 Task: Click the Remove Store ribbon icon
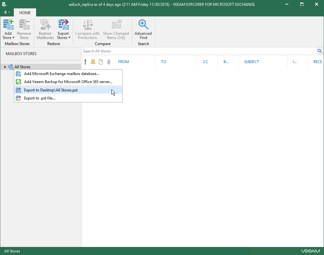(x=24, y=24)
